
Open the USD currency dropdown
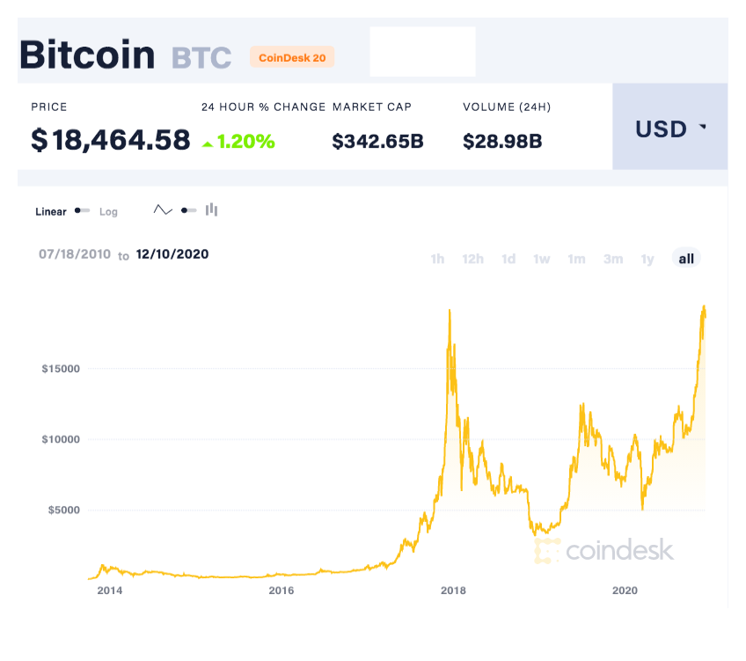click(x=669, y=129)
